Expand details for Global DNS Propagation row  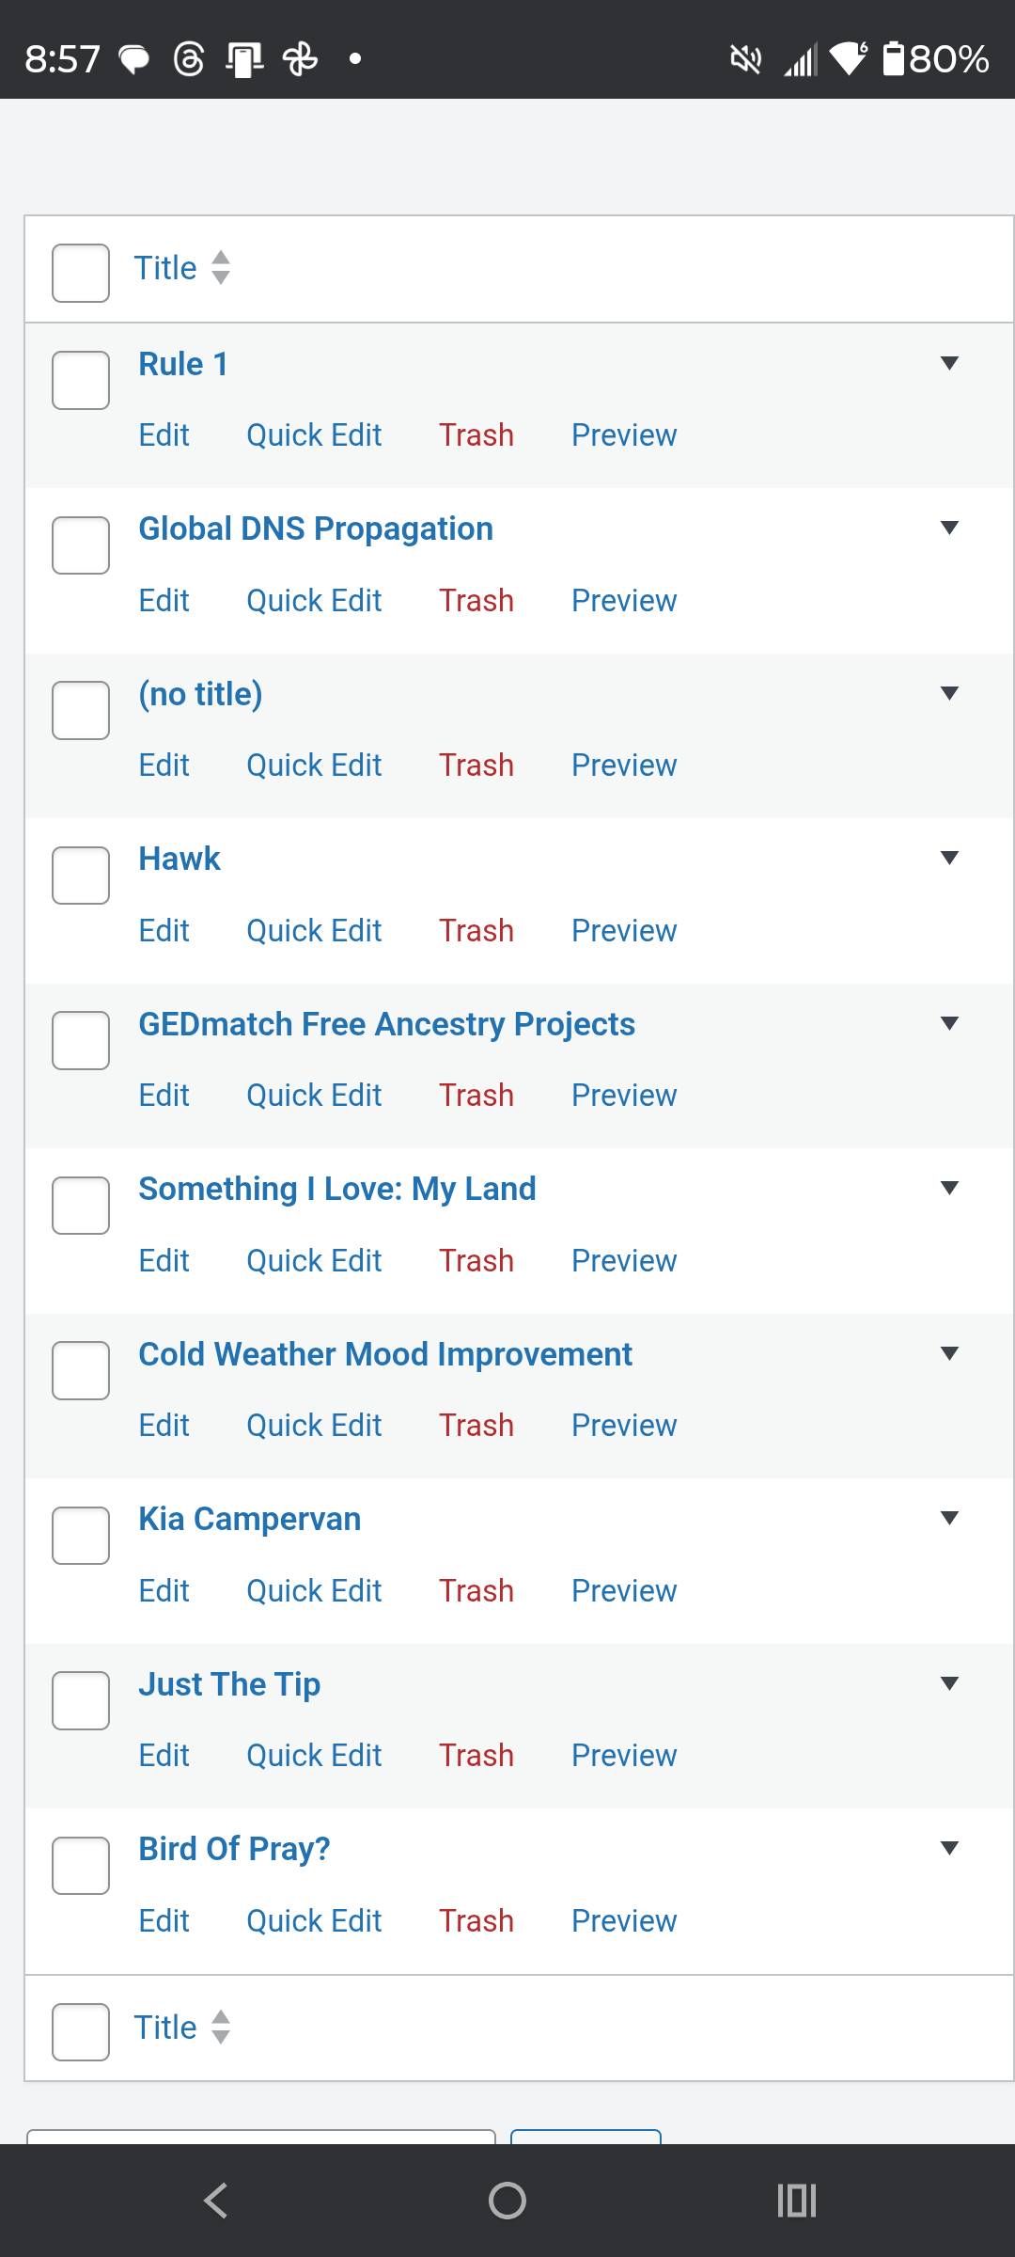click(949, 528)
